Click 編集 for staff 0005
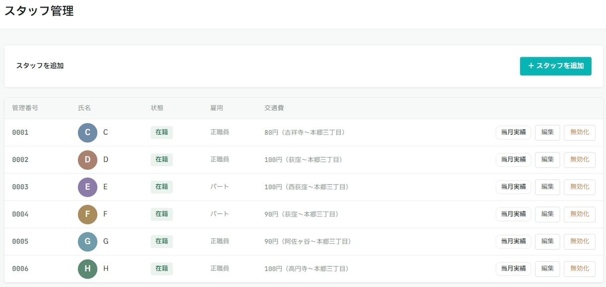The height and width of the screenshot is (287, 606). (547, 242)
